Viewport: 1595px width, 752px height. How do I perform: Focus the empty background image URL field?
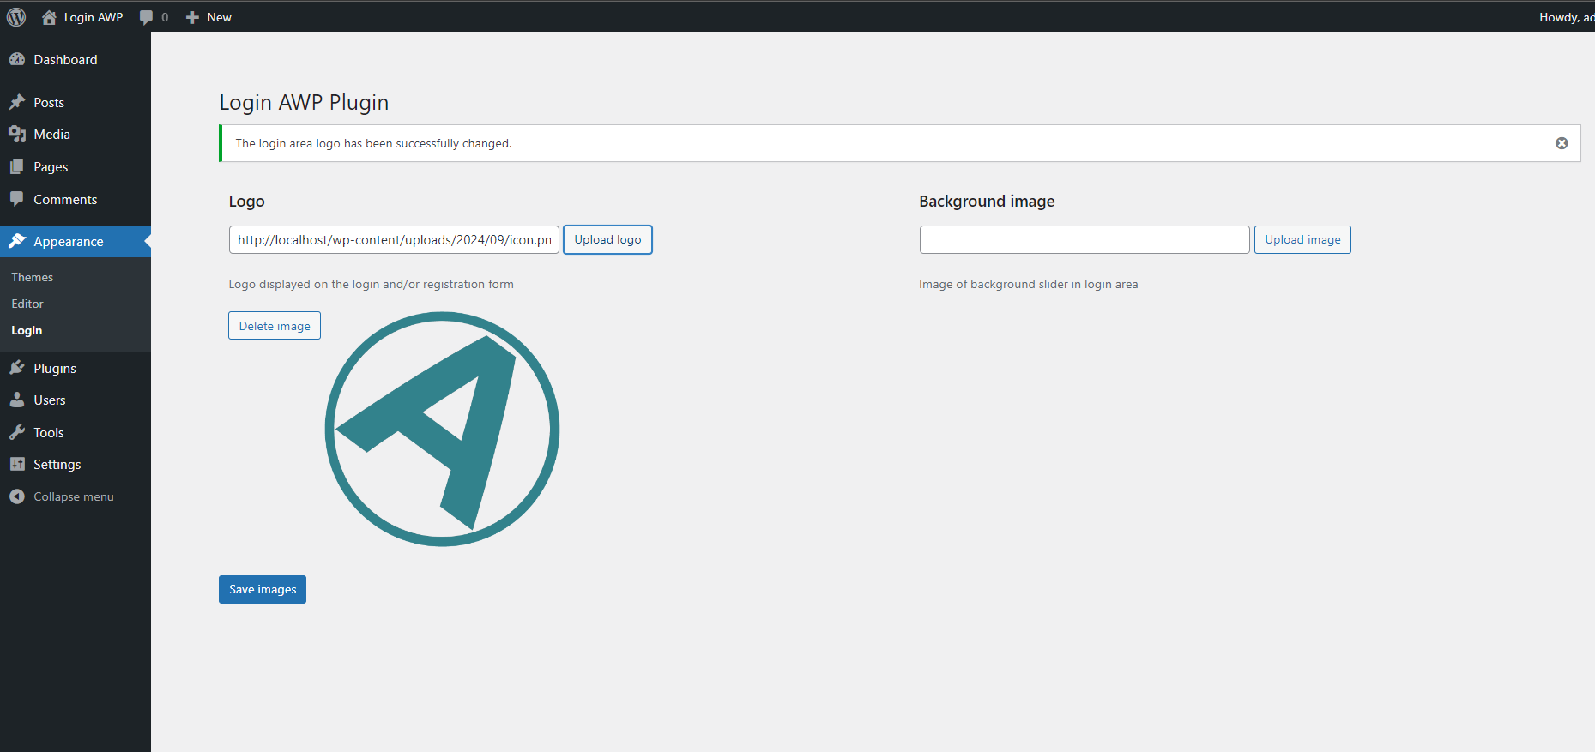coord(1084,239)
